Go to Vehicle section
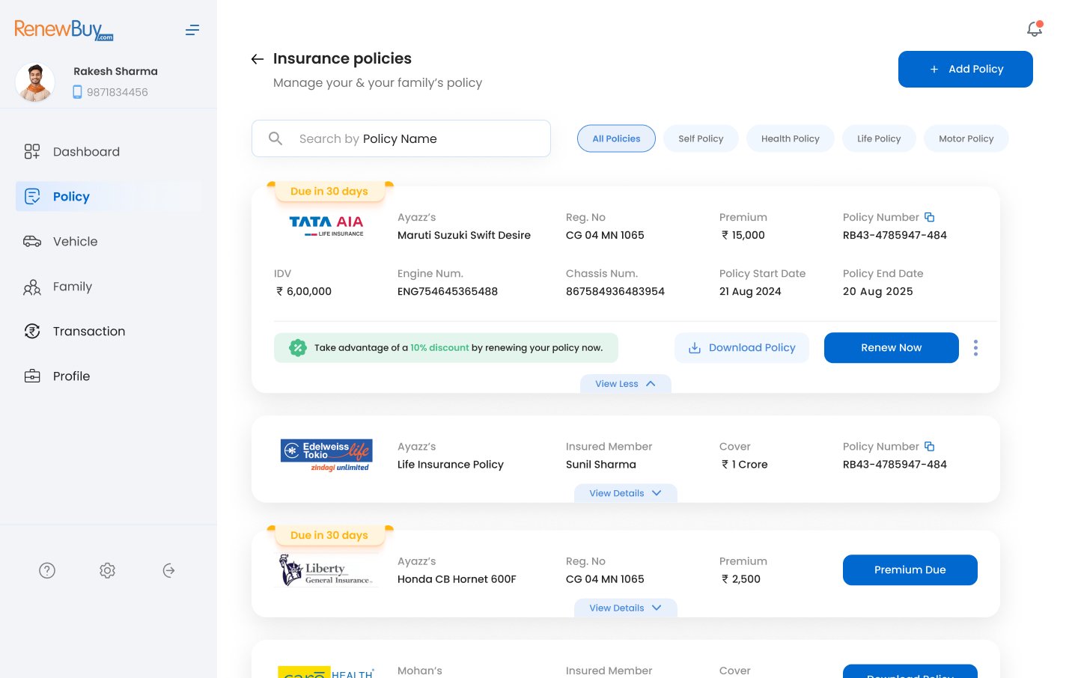Screen dimensions: 1078x678 click(109, 242)
